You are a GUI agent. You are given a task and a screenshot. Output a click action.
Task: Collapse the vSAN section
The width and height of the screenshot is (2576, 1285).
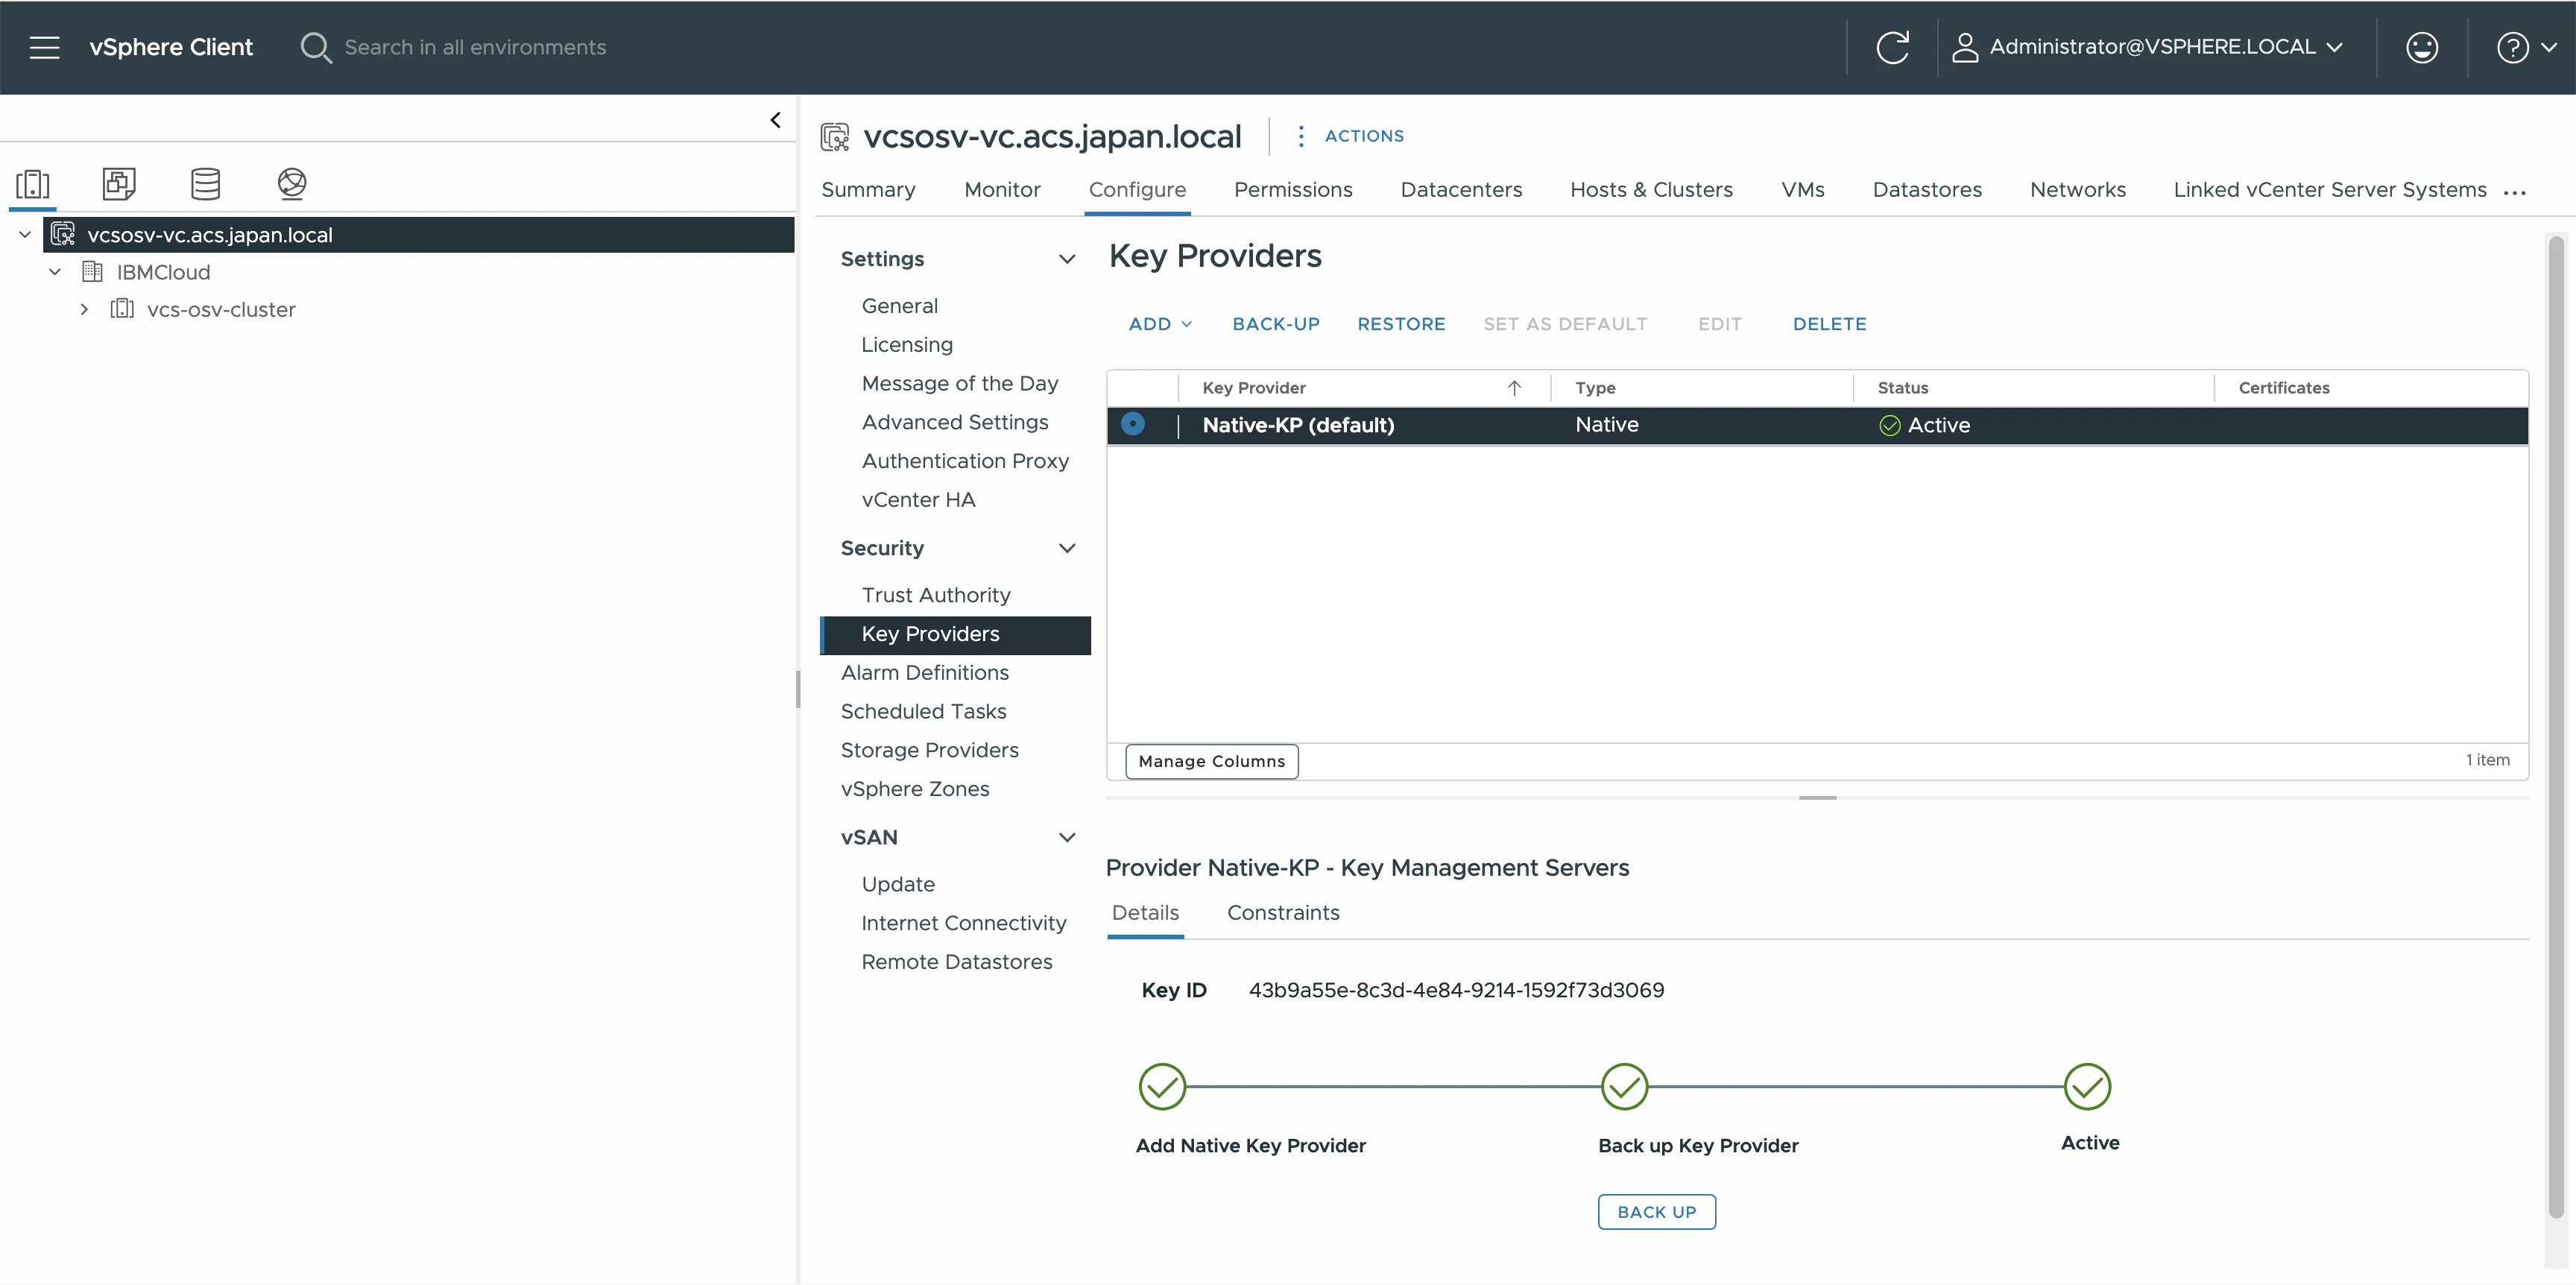point(1067,837)
